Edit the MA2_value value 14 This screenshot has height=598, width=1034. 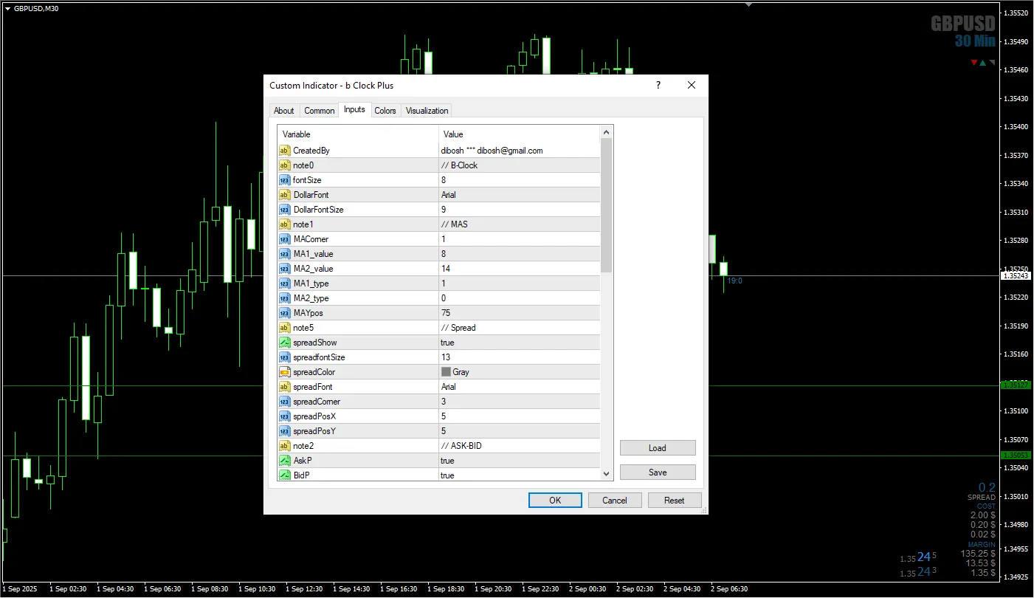pos(446,269)
